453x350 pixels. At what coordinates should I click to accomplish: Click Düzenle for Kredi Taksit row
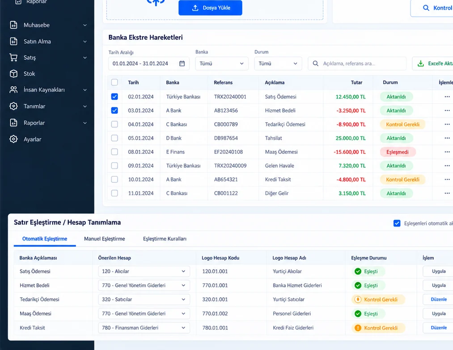click(x=438, y=328)
